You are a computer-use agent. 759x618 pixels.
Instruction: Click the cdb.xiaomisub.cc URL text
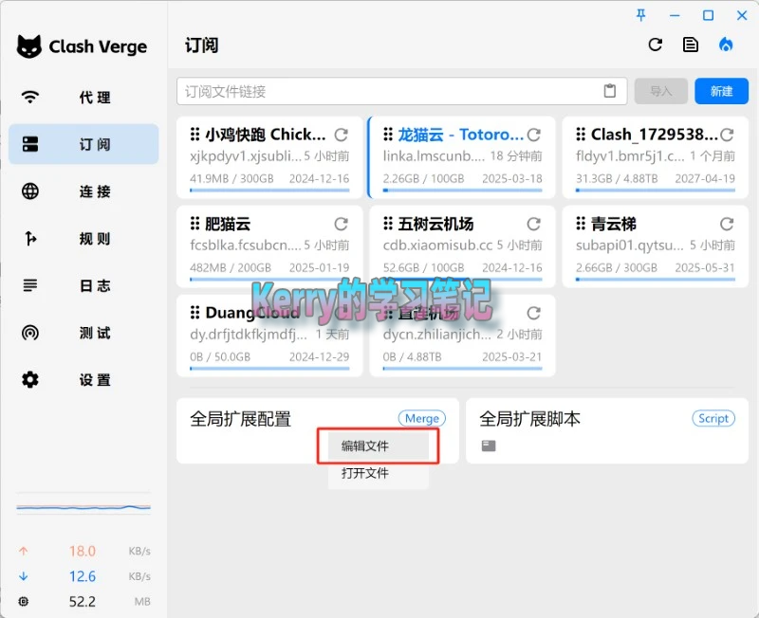[x=437, y=245]
